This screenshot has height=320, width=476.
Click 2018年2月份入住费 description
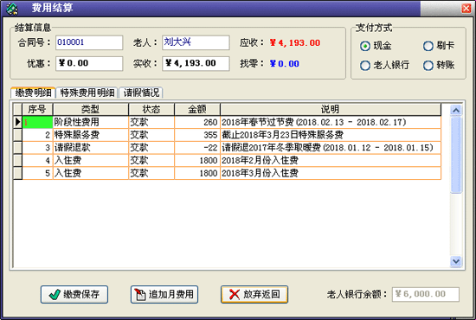coord(331,161)
